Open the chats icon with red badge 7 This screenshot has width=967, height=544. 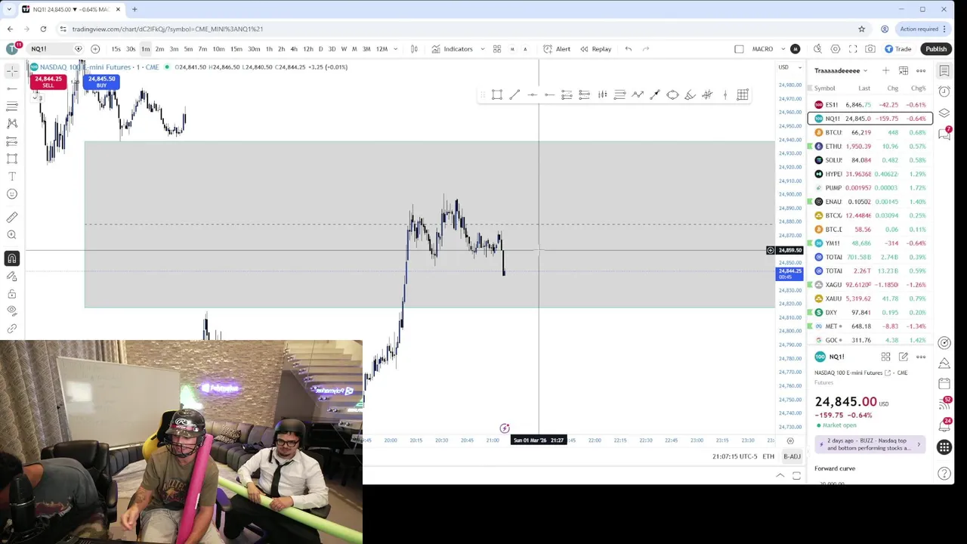944,134
